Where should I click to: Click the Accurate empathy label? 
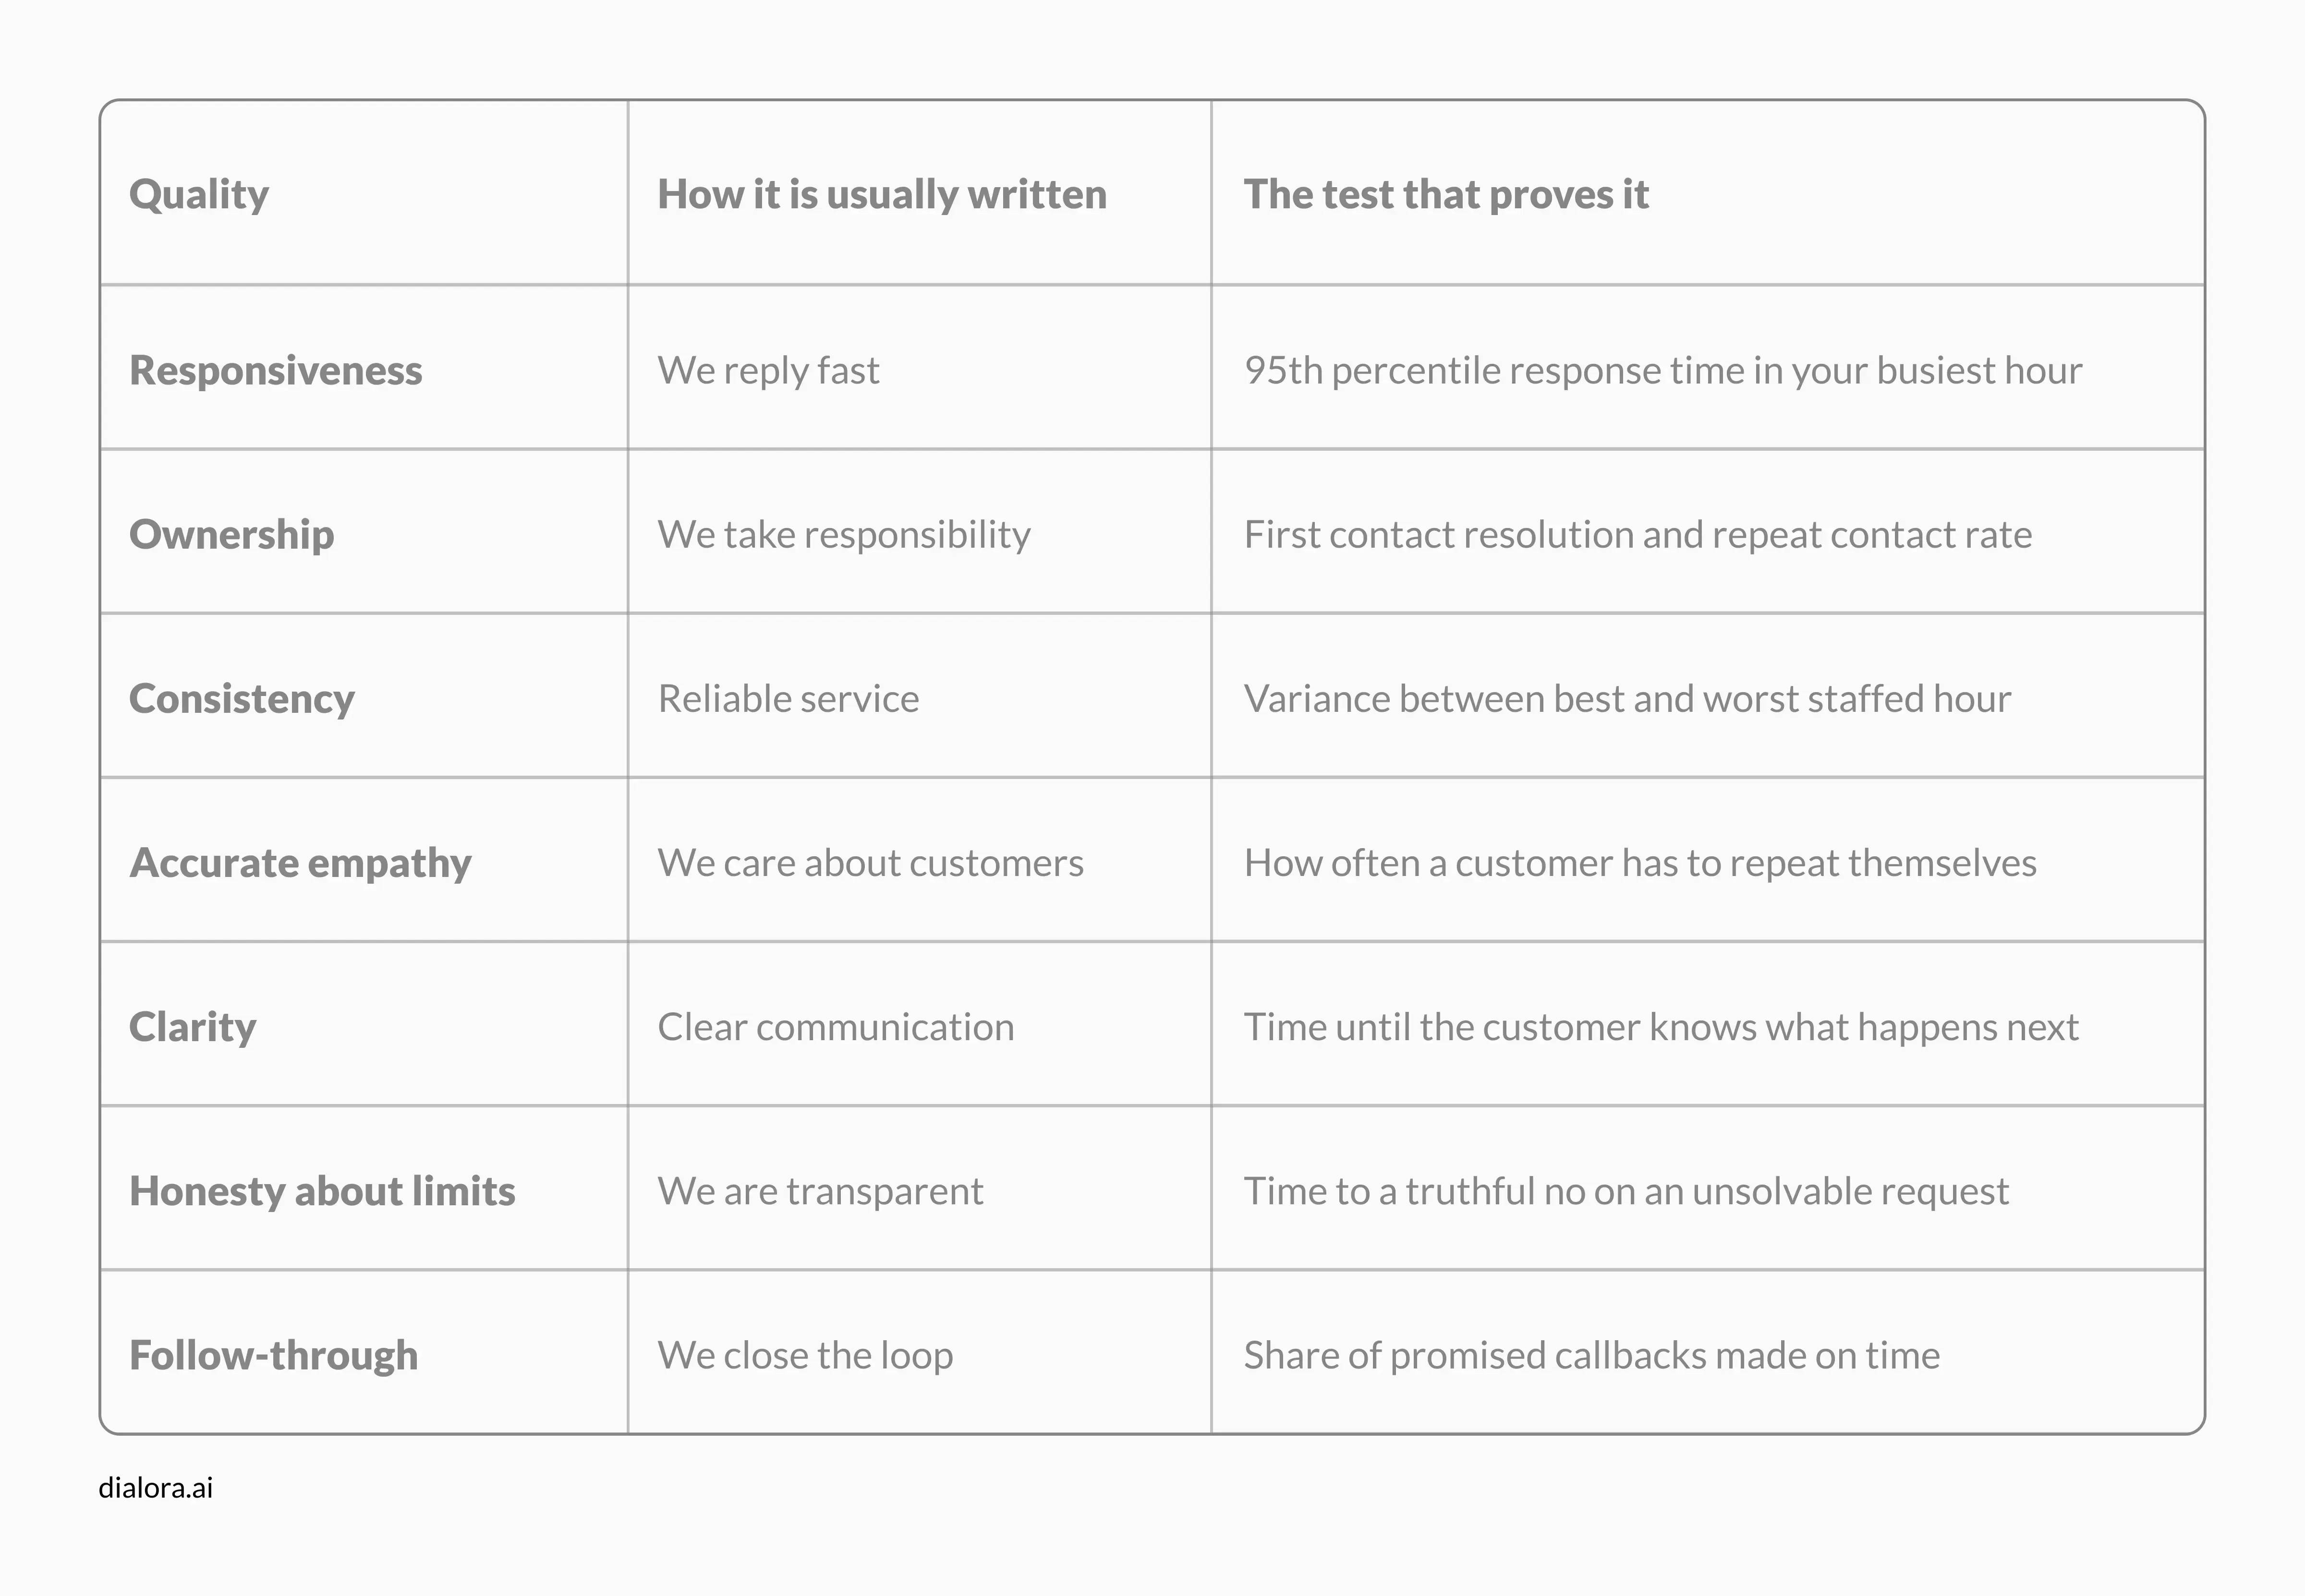pyautogui.click(x=300, y=862)
